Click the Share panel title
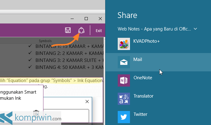The width and height of the screenshot is (211, 125). pos(127,15)
